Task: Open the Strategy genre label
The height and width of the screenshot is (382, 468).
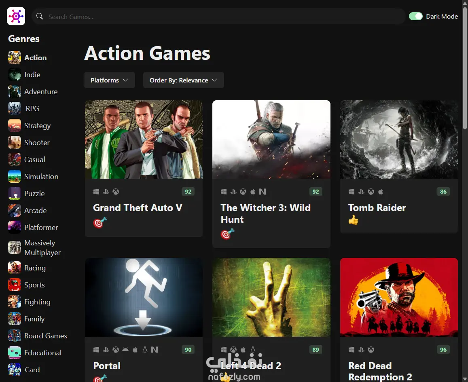Action: 37,126
